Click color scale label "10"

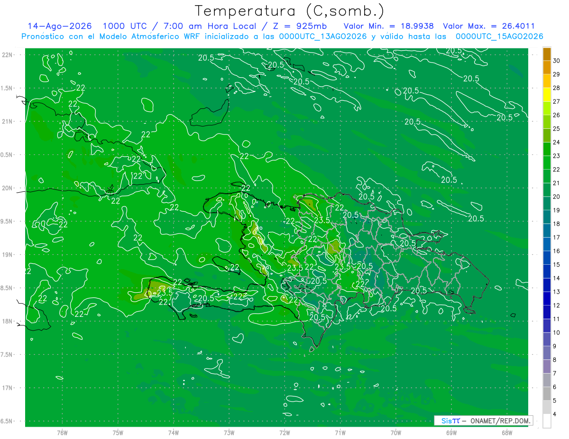(557, 332)
